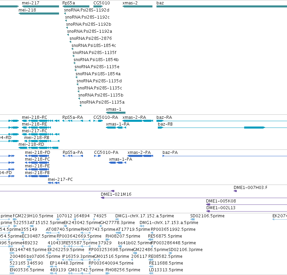Select snoRNA:Psi28S-1135e feature

coord(76,70)
